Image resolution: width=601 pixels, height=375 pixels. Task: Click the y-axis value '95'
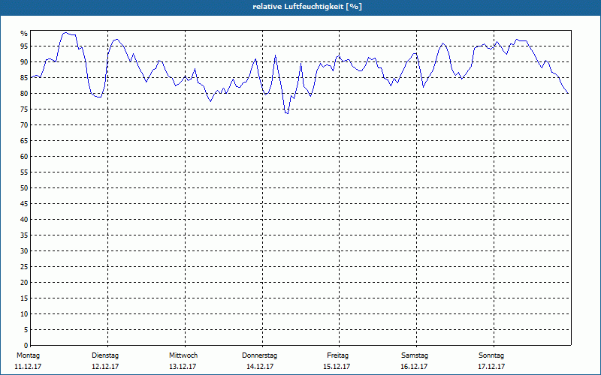tap(24, 46)
